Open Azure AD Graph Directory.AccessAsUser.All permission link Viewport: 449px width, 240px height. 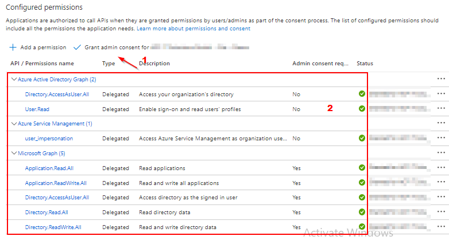click(57, 95)
